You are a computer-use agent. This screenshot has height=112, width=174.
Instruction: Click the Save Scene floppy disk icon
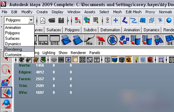[x=61, y=21]
